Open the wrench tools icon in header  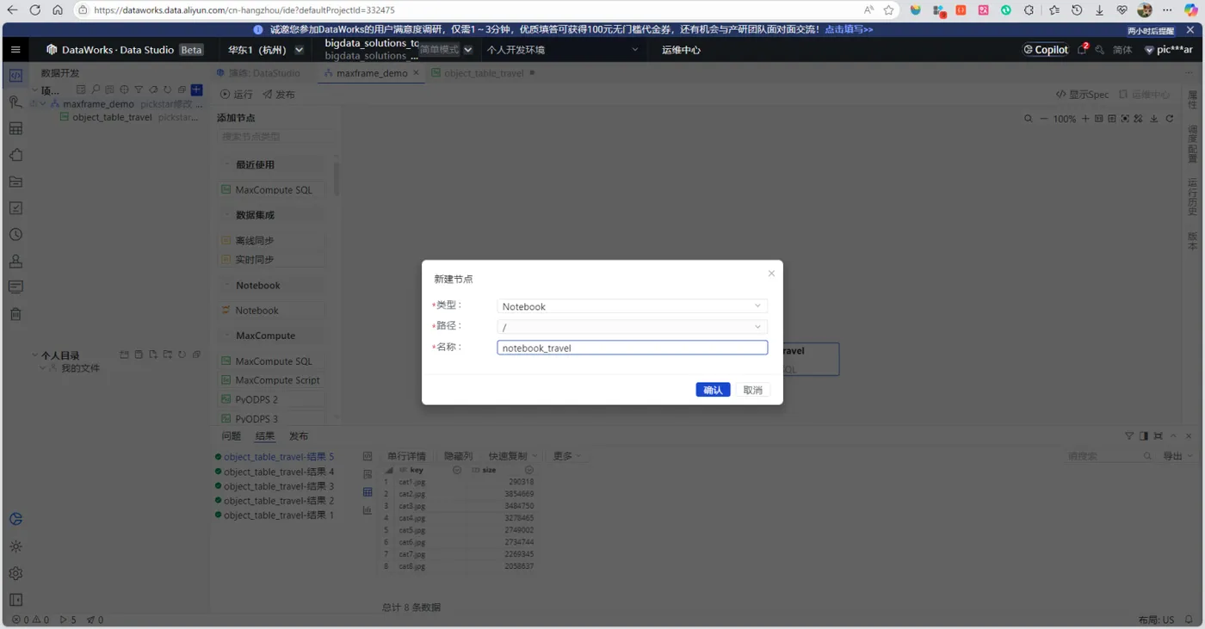pos(1100,50)
